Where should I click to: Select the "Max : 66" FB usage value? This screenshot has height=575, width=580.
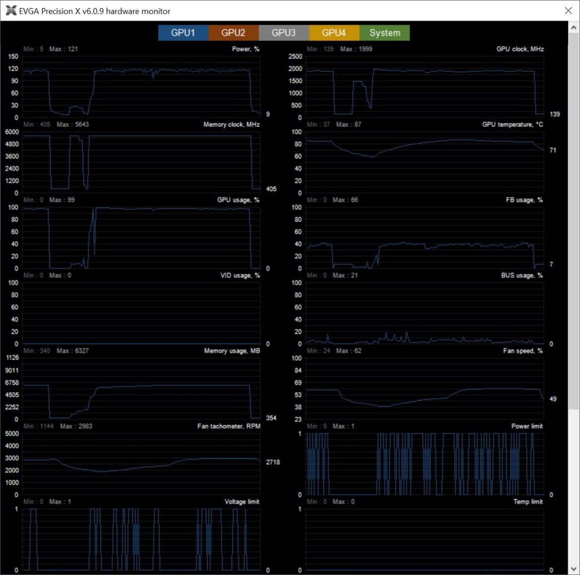point(345,200)
